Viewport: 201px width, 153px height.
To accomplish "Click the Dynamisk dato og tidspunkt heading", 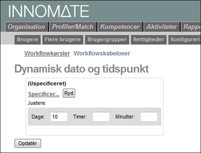I will tap(82, 69).
